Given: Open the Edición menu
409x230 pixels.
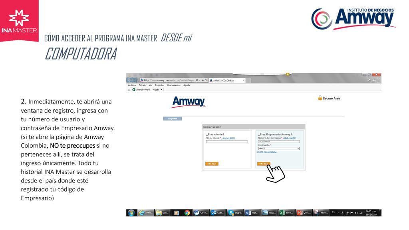Looking at the screenshot, I should click(x=142, y=85).
